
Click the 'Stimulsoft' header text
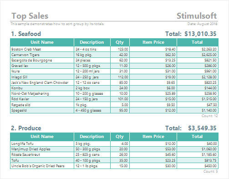[x=197, y=16]
